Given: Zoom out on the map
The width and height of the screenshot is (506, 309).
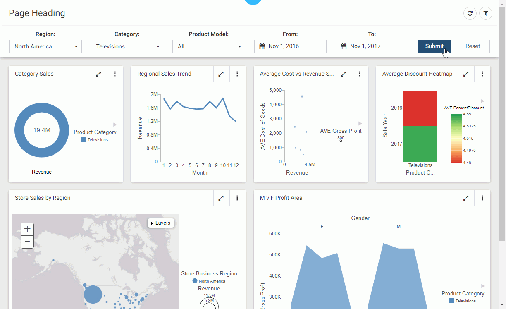Looking at the screenshot, I should pos(27,242).
